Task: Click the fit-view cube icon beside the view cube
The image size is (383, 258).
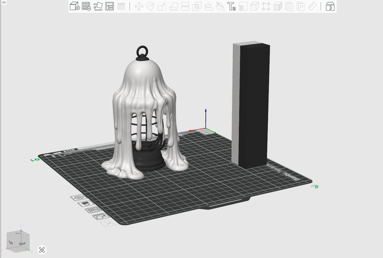Action: [42, 250]
